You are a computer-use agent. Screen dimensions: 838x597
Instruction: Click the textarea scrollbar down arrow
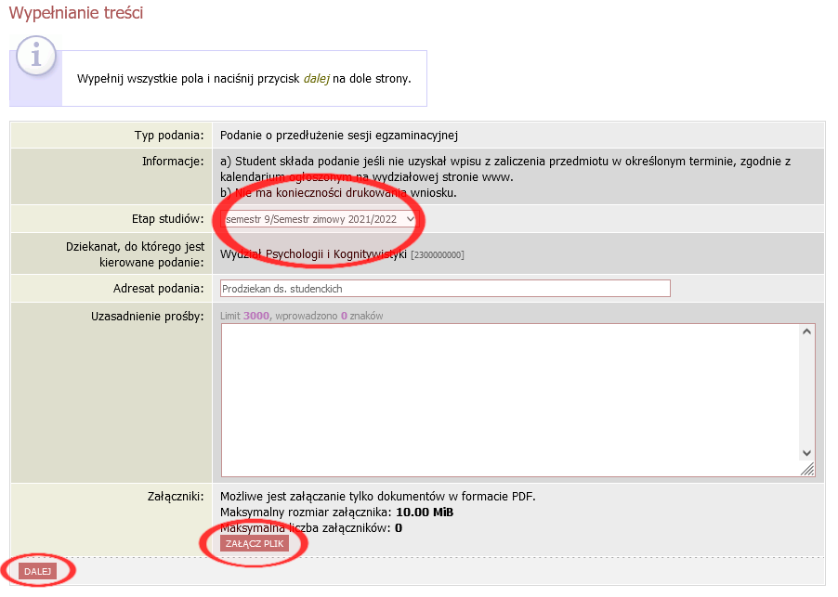coord(806,452)
